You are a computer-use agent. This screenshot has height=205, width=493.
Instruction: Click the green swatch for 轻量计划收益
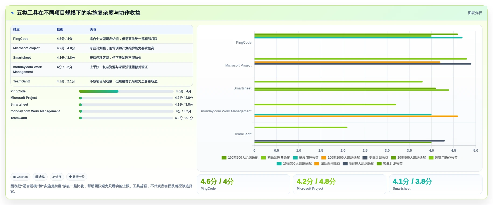tap(379, 164)
